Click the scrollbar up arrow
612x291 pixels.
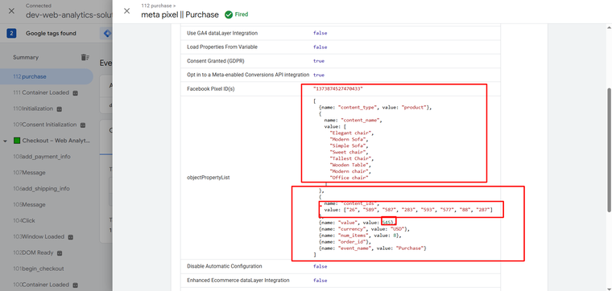(609, 27)
